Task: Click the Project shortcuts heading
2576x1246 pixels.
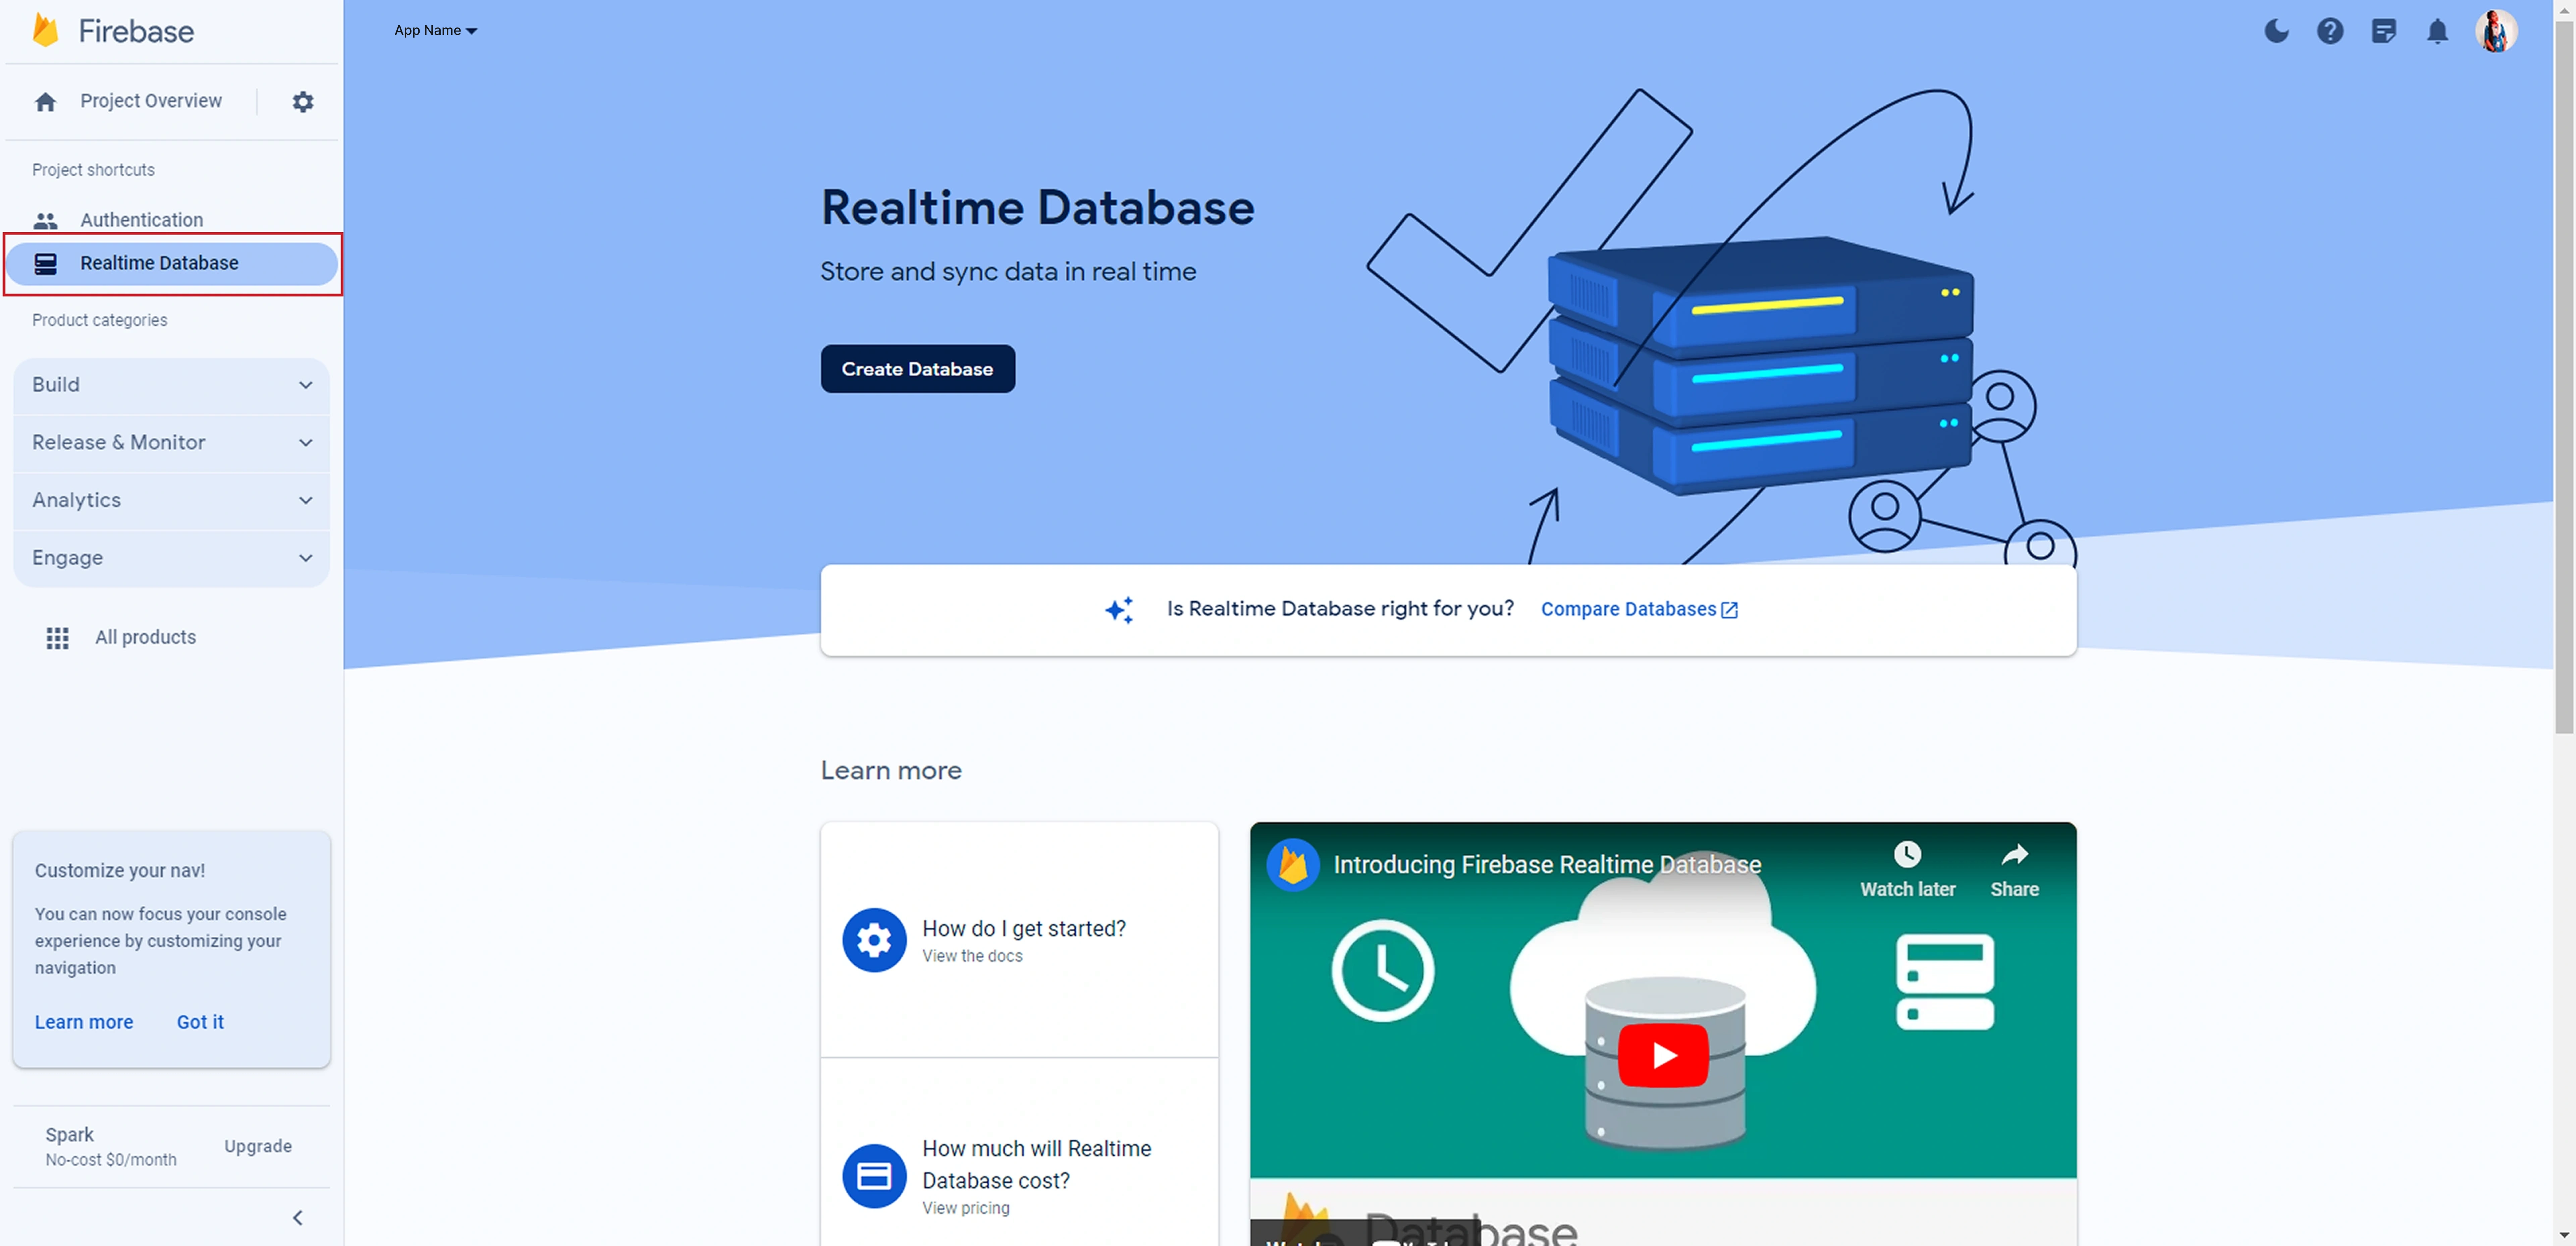Action: tap(93, 170)
